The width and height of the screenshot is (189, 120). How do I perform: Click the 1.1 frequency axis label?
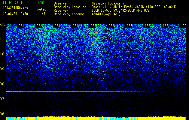3,39
